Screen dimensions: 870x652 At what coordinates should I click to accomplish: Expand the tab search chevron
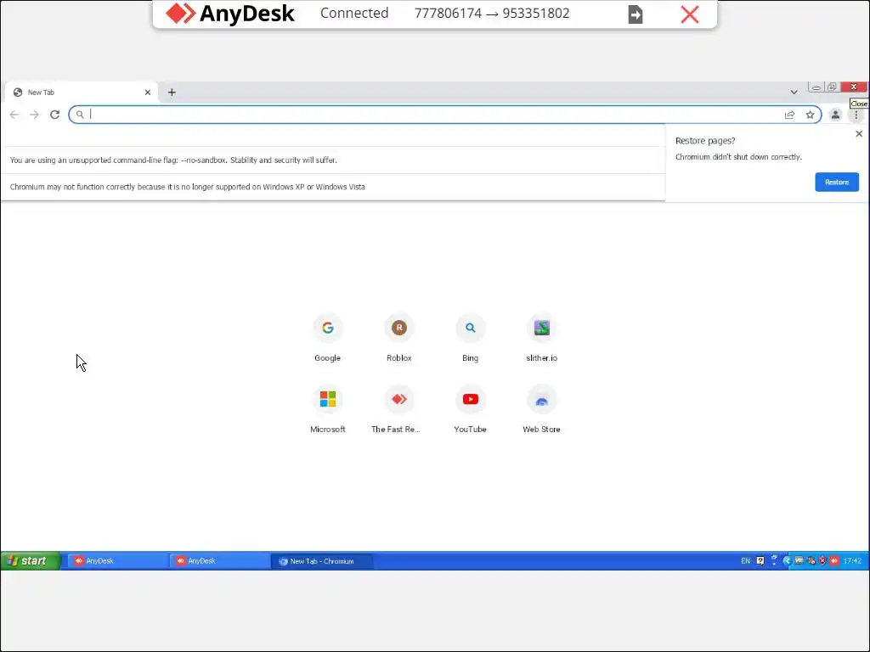[x=794, y=93]
